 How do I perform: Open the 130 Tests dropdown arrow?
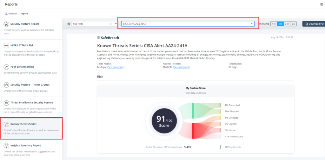[116, 24]
